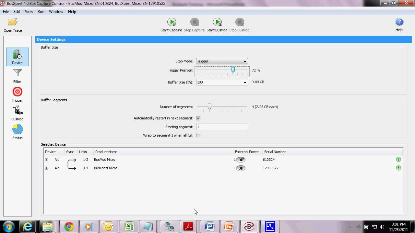Viewport: 415px width, 233px height.
Task: Click the 1-2 links cell
Action: point(85,160)
